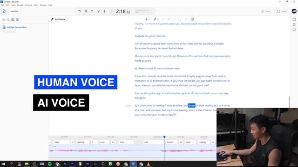Screen dimensions: 298x167
Task: Click the highlighted word dream in the script
Action: pyautogui.click(x=192, y=105)
